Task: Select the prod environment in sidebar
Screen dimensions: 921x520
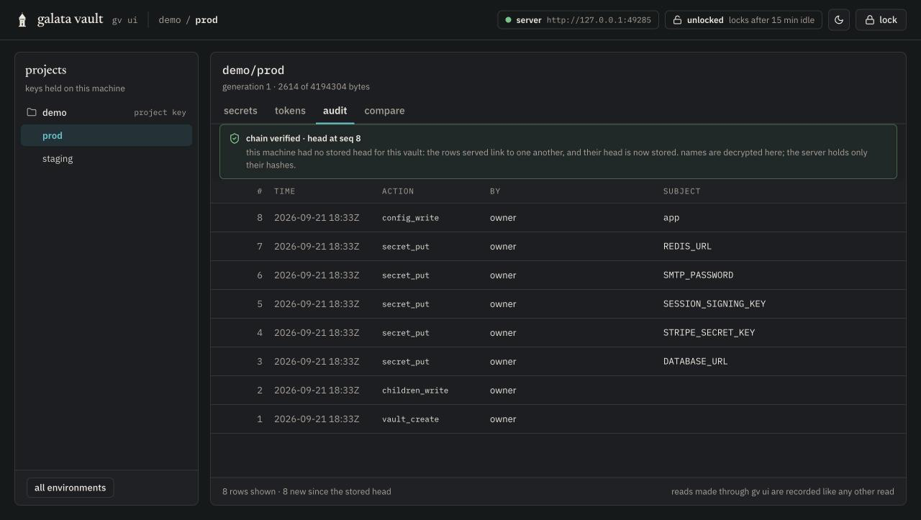Action: (106, 135)
